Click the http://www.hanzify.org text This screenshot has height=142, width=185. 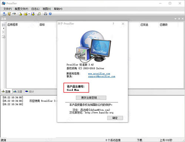tap(99, 112)
